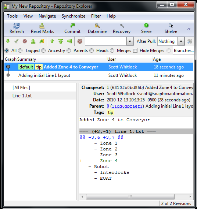Click the tip tag in revision row
The height and width of the screenshot is (209, 197).
[x=39, y=67]
